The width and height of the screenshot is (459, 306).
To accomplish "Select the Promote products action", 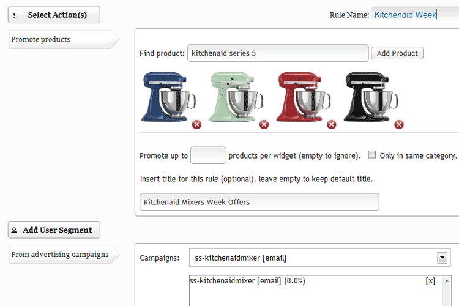I will (x=64, y=39).
